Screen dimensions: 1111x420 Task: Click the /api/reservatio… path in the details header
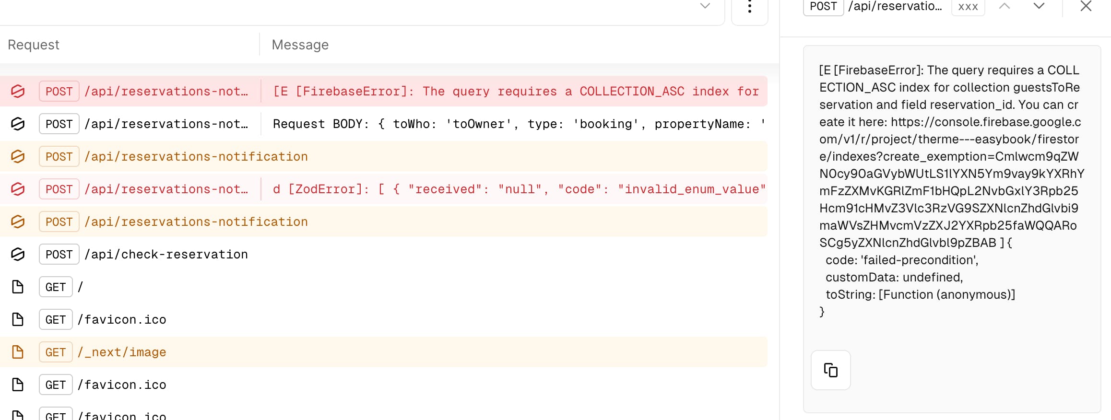895,6
